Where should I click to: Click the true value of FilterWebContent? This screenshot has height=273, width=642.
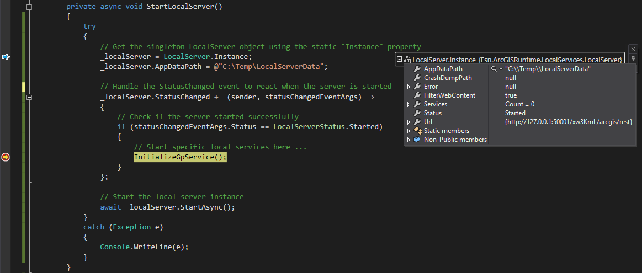coord(511,95)
